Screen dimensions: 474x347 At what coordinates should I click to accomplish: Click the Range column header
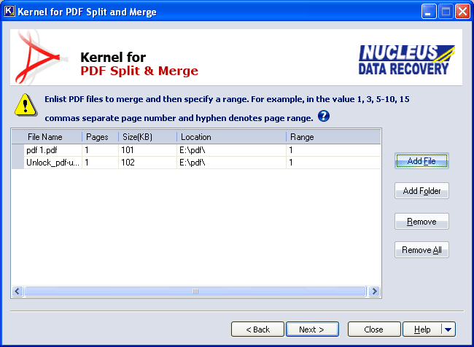coord(333,137)
